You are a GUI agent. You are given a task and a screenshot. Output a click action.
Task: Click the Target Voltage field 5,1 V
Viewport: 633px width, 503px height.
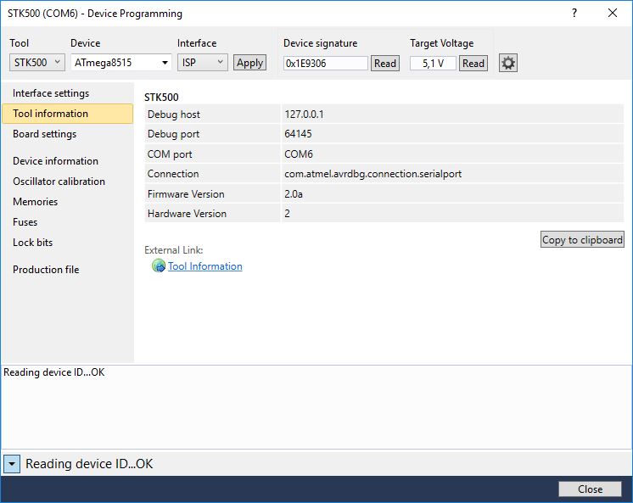[x=433, y=64]
